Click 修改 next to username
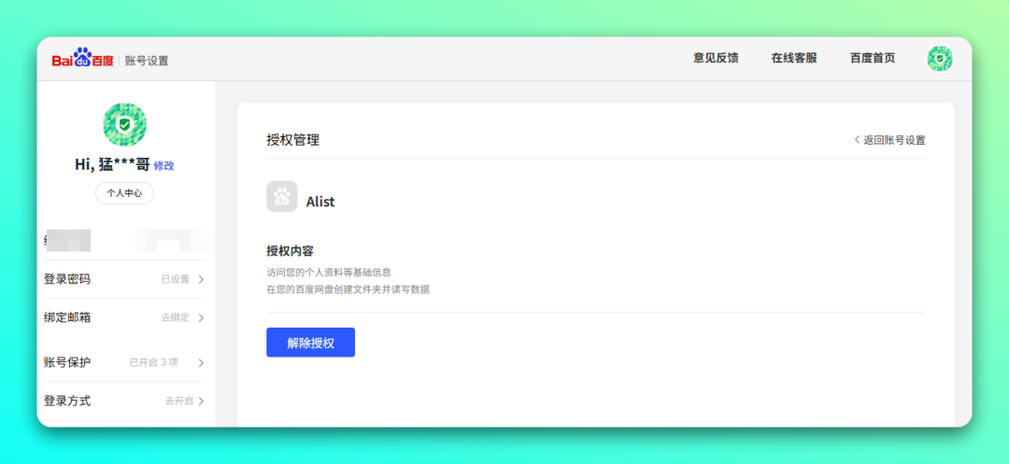1009x464 pixels. [163, 166]
